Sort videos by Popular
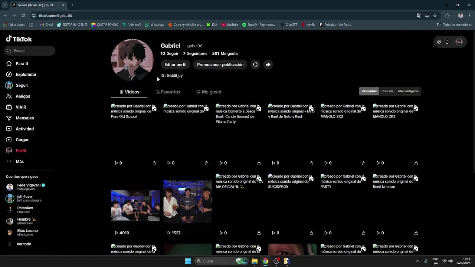Image resolution: width=475 pixels, height=267 pixels. (387, 91)
